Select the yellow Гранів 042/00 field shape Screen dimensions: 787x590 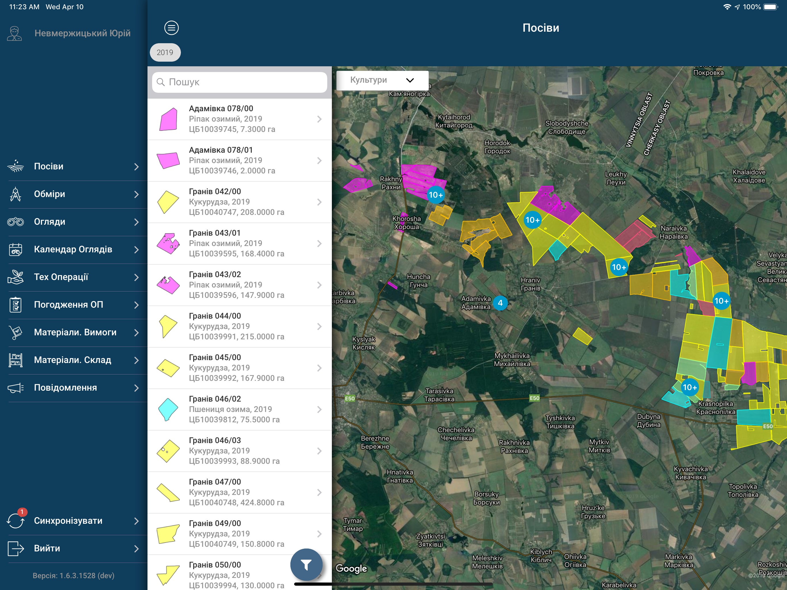tap(168, 202)
